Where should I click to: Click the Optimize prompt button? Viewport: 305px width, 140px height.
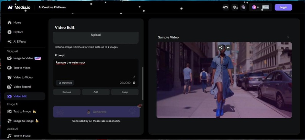65,83
